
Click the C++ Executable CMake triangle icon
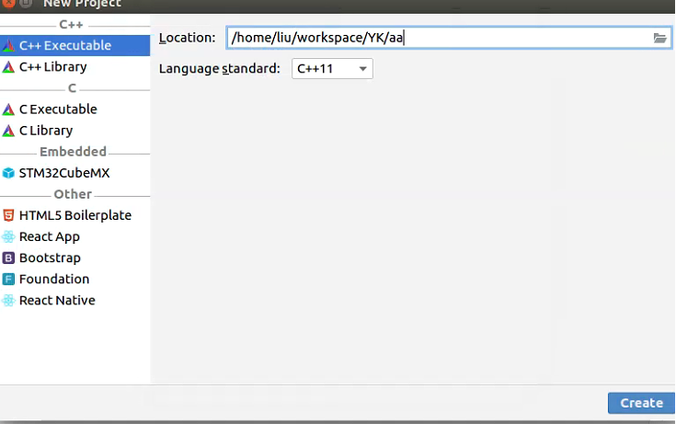8,46
